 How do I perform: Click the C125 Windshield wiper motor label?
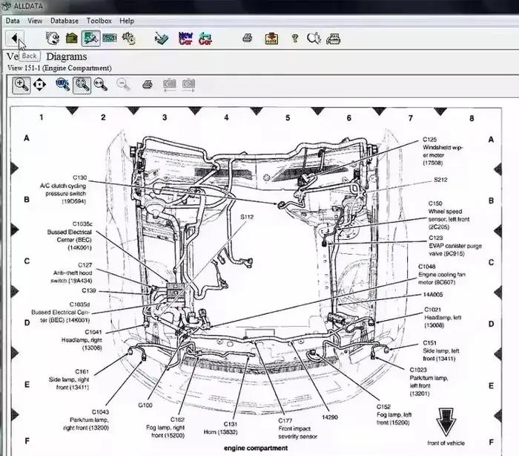[x=443, y=151]
